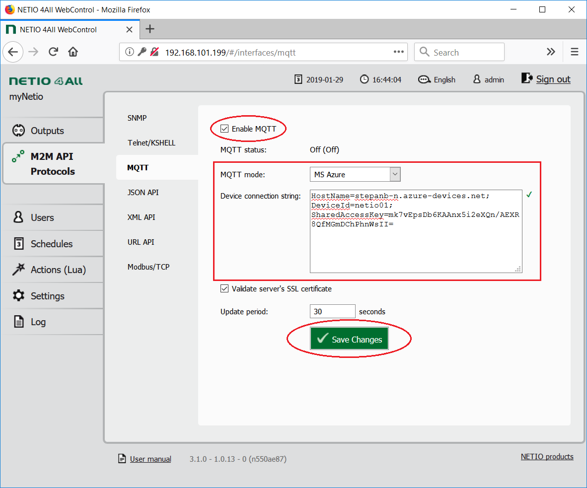Click into Device connection string textarea
This screenshot has height=488, width=587.
[x=416, y=231]
